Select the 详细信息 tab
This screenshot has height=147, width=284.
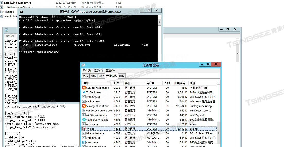(111, 76)
